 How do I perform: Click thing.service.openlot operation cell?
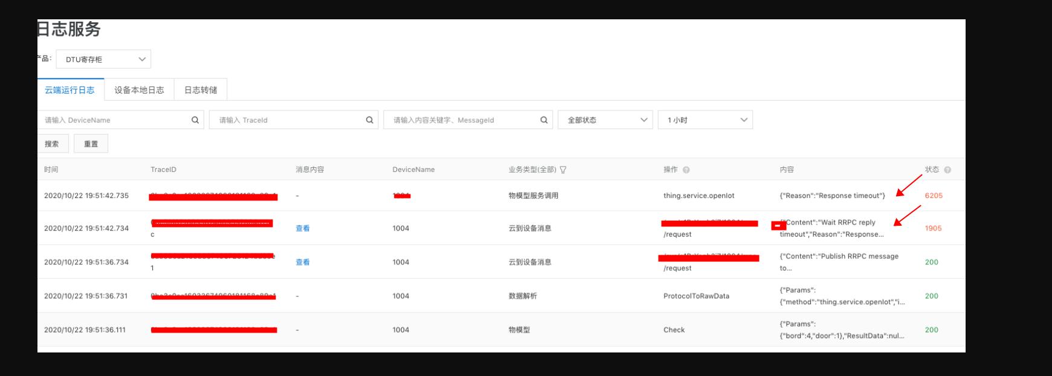pos(699,196)
